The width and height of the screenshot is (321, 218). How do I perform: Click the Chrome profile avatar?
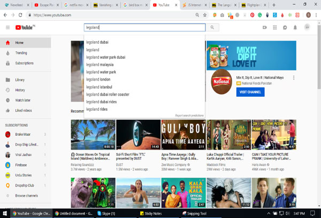tap(308, 15)
